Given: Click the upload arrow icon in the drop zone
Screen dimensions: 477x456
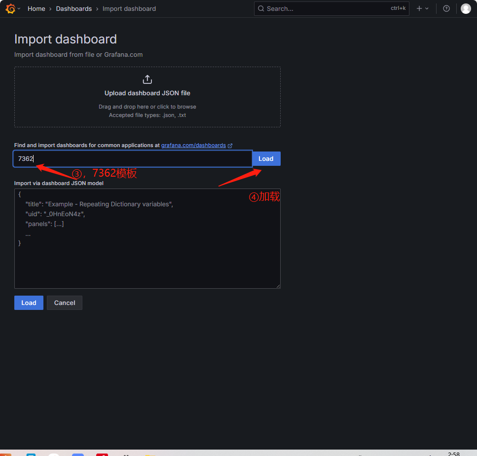Looking at the screenshot, I should [x=147, y=79].
